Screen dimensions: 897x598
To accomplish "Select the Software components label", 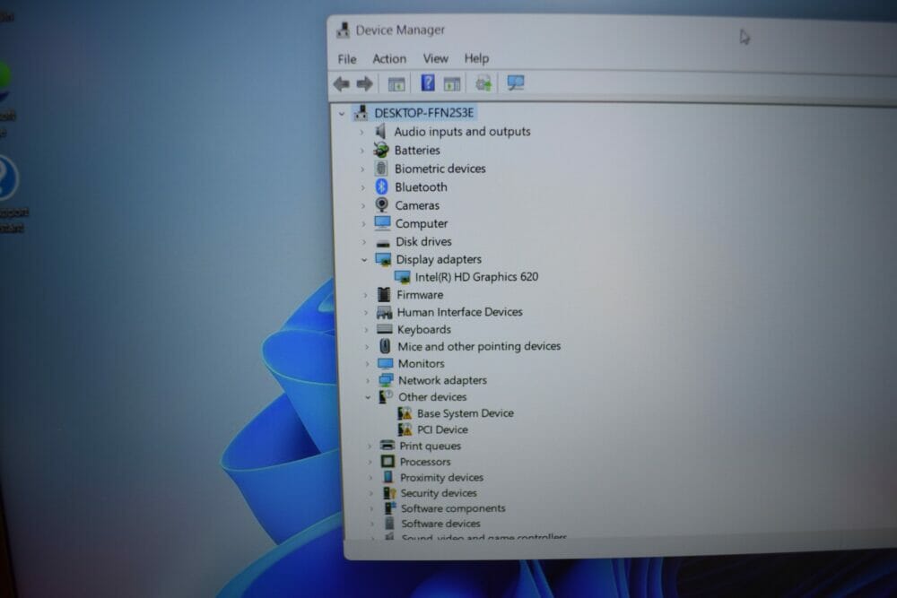I will pos(453,507).
